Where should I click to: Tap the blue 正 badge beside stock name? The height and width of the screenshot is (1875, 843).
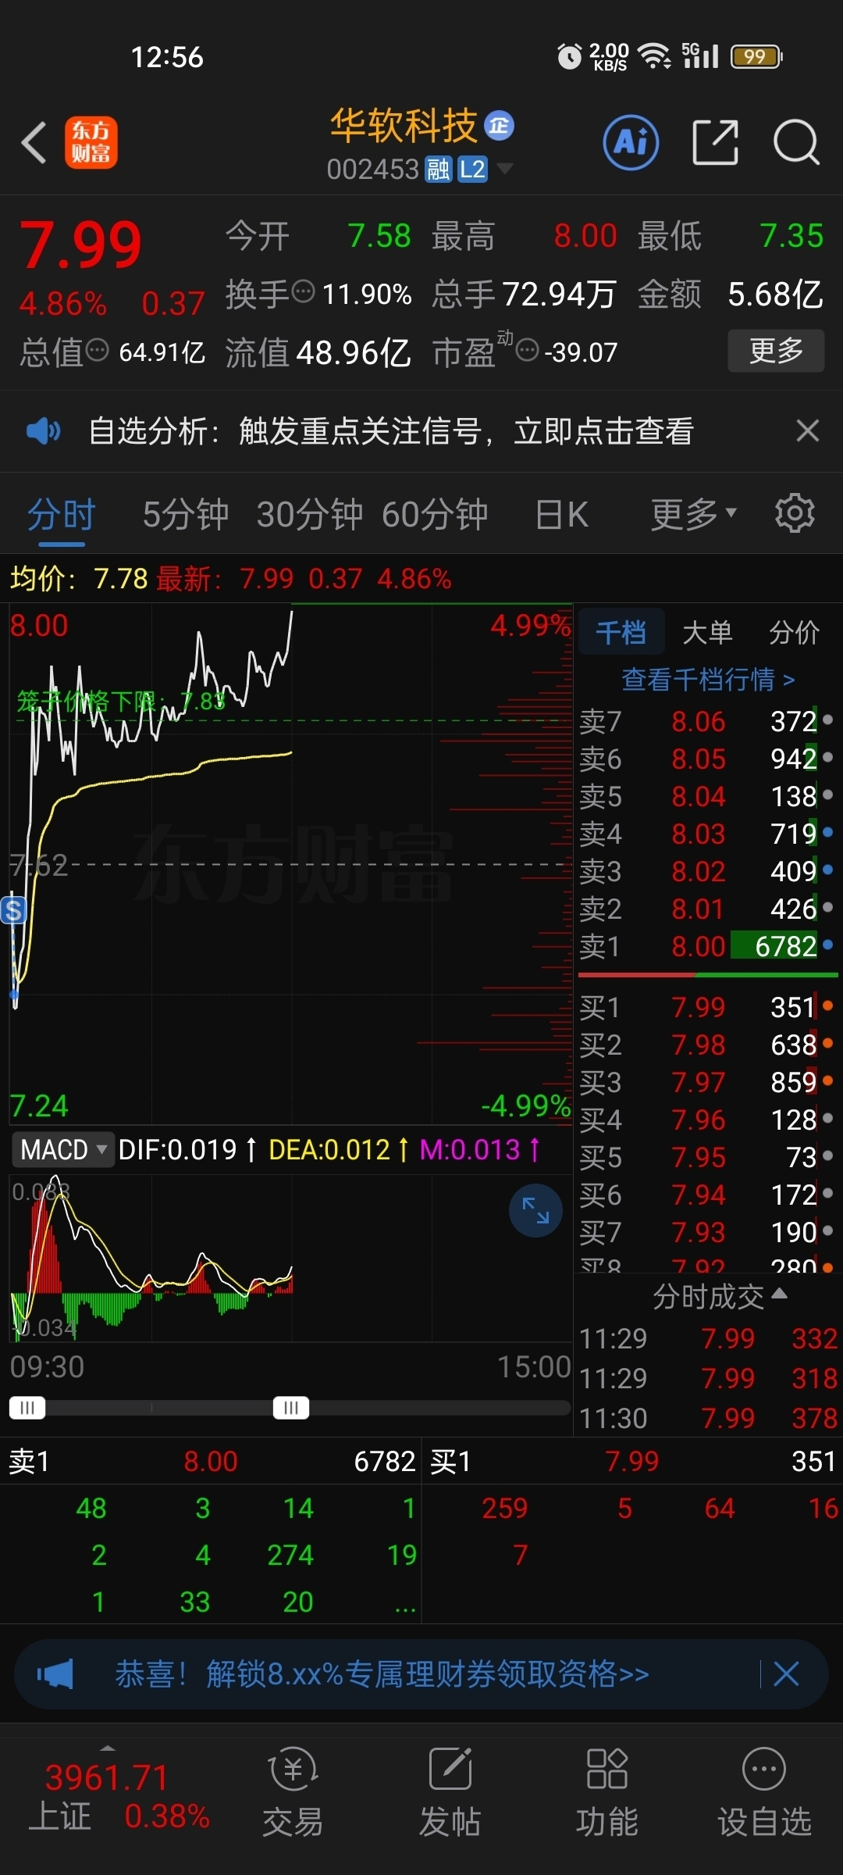[x=500, y=126]
